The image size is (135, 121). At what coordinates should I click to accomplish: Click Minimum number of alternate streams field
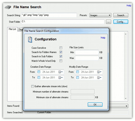82,92
